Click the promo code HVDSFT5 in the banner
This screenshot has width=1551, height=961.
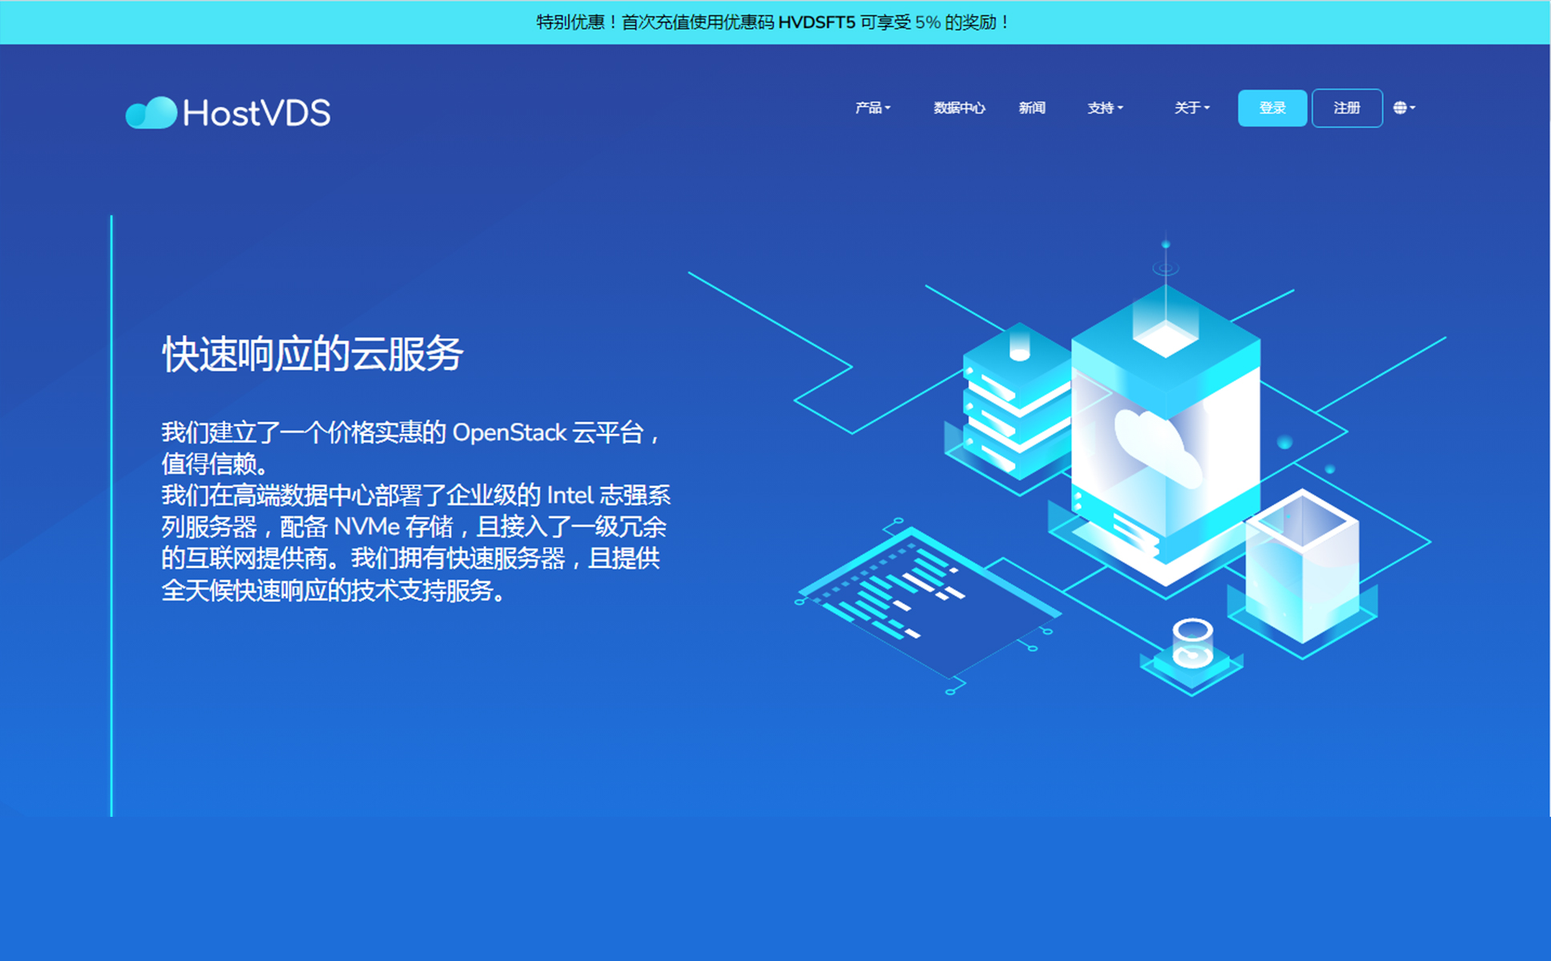(816, 23)
